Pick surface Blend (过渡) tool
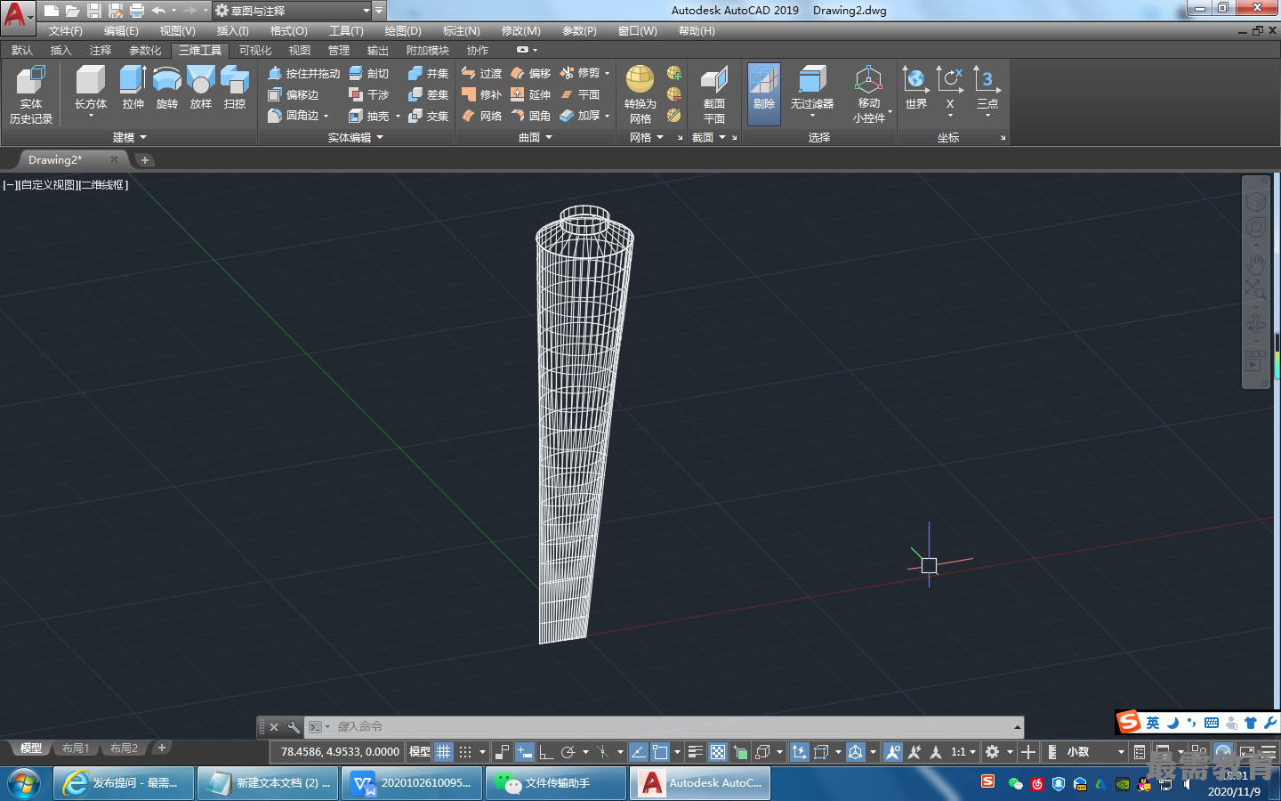This screenshot has height=801, width=1281. tap(481, 73)
